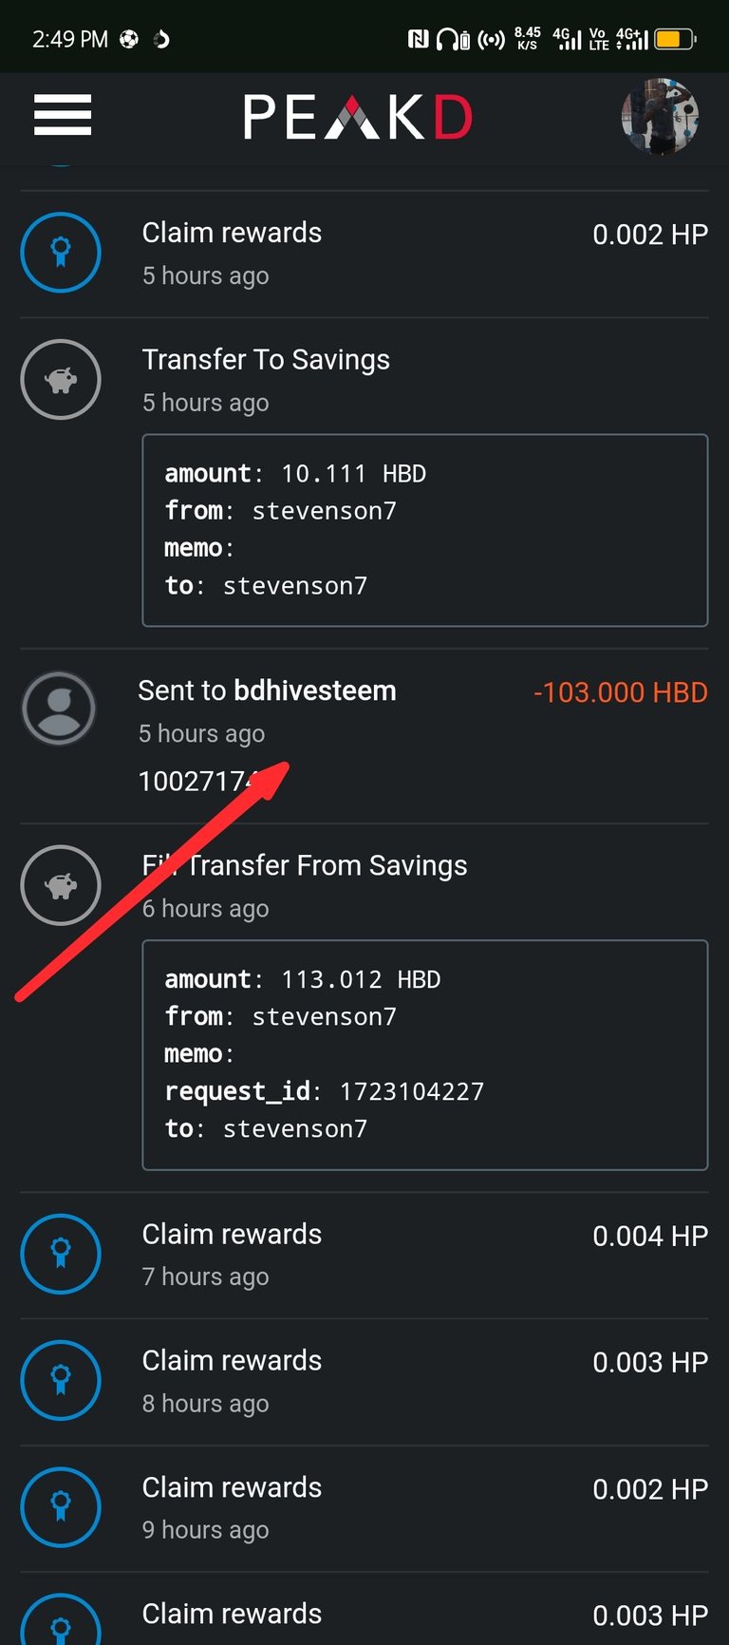
Task: Open the profile avatar menu
Action: (x=660, y=116)
